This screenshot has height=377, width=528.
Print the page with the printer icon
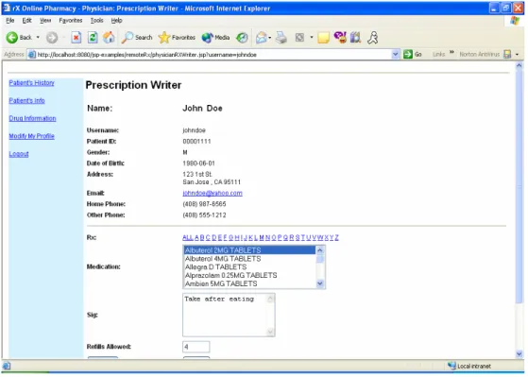pyautogui.click(x=281, y=38)
